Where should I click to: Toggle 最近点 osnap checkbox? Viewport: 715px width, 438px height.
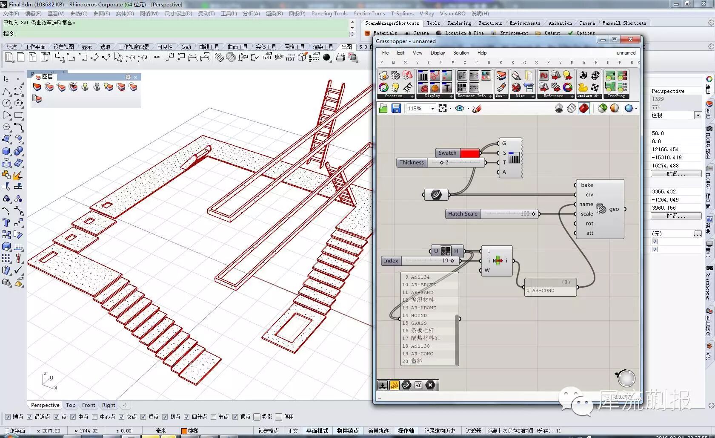pyautogui.click(x=29, y=417)
